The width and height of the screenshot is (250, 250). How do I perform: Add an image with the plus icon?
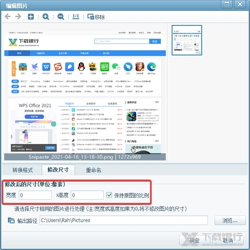click(31, 17)
